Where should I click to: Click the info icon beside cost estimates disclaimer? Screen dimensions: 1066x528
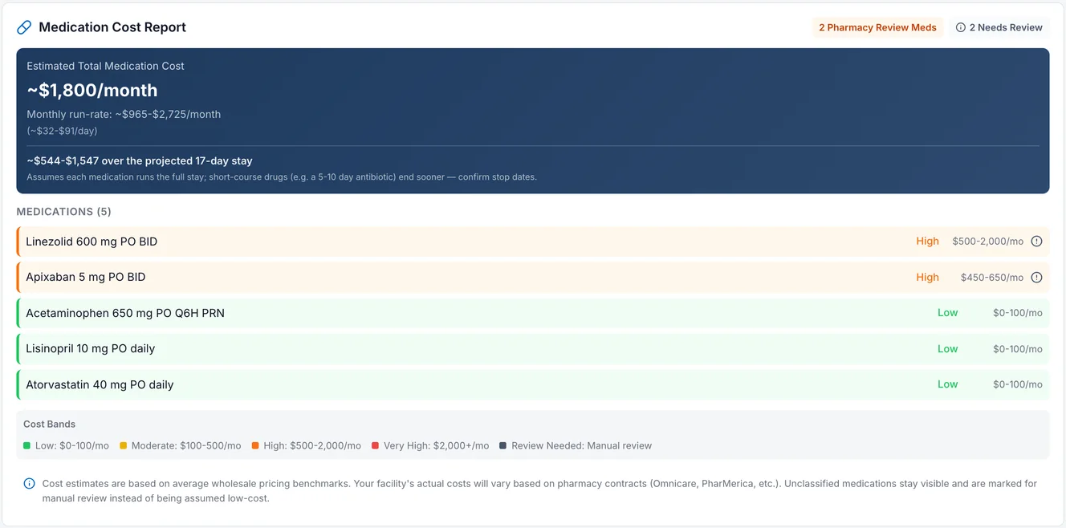click(30, 484)
